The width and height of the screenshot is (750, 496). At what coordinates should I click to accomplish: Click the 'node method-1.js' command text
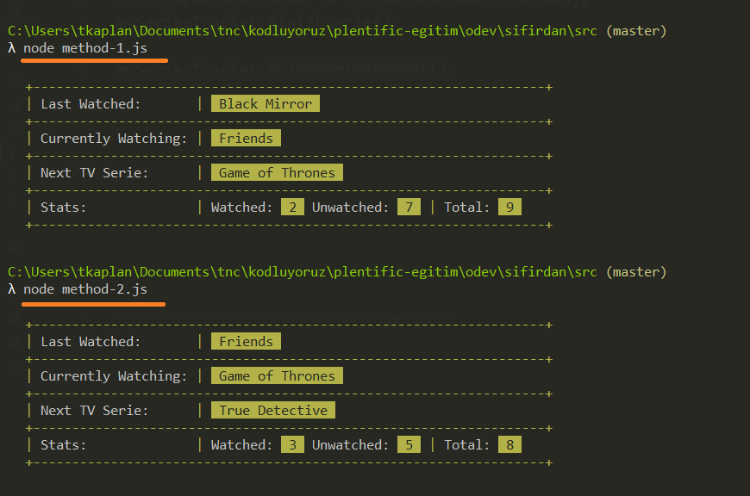coord(85,48)
